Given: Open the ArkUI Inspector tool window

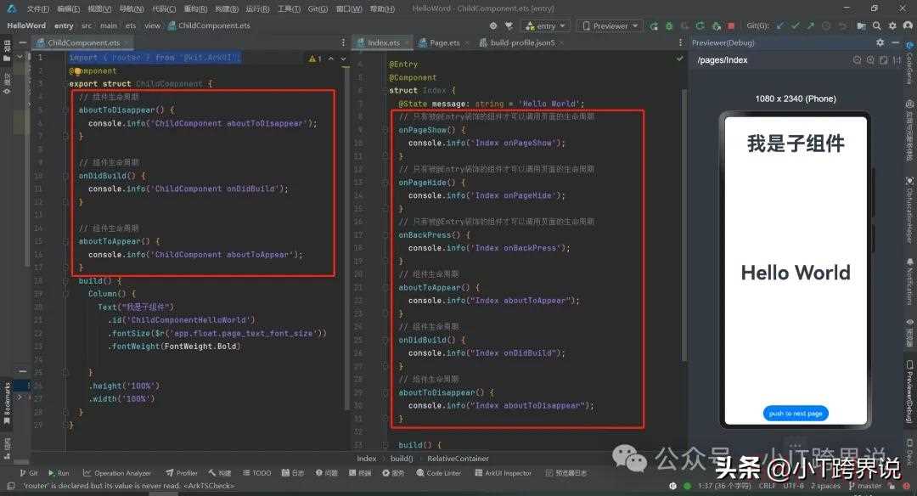Looking at the screenshot, I should [503, 472].
